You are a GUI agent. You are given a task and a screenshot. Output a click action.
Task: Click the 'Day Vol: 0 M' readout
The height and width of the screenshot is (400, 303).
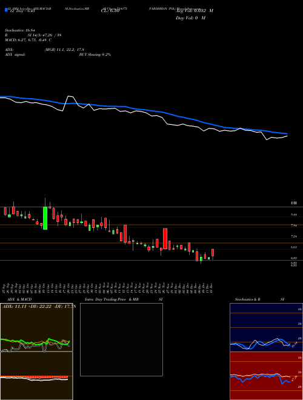(x=190, y=18)
